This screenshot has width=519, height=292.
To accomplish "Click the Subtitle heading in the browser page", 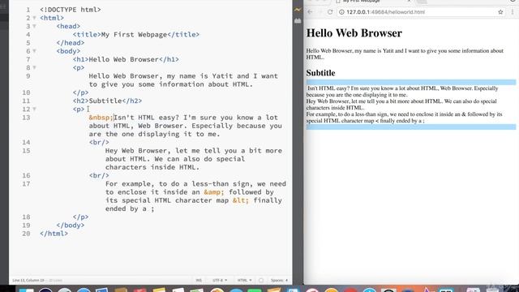I will click(320, 73).
